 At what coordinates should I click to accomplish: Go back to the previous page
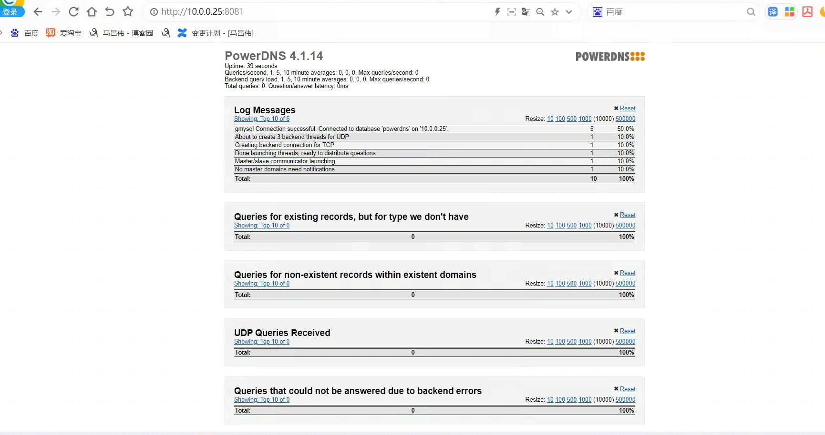click(x=38, y=12)
